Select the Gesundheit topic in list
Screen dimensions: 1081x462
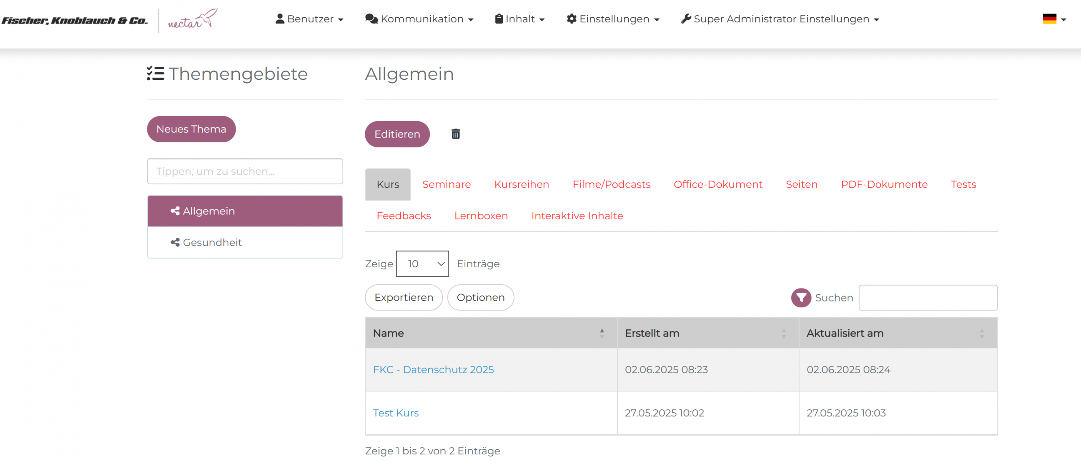[x=212, y=242]
